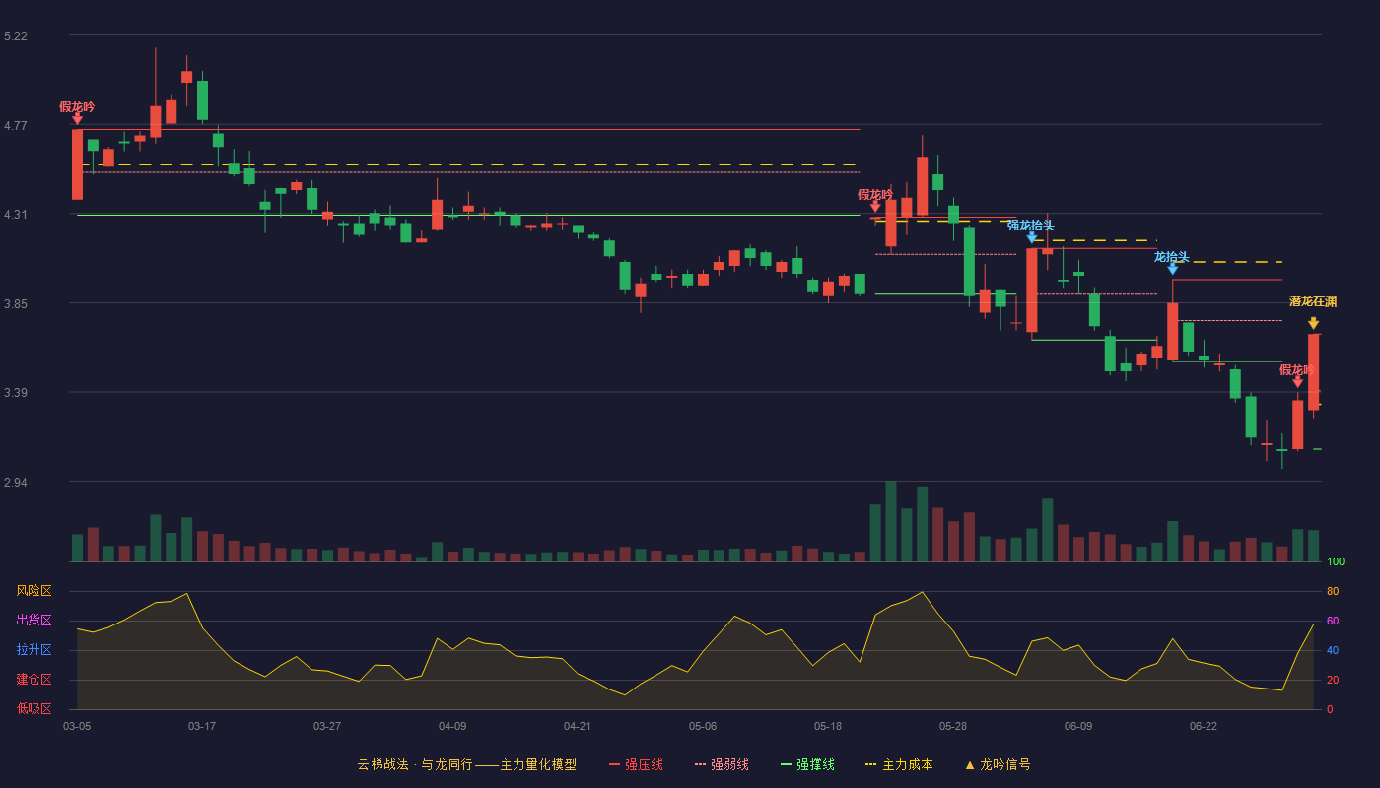This screenshot has width=1380, height=788.
Task: Click the 假龙吟 marker near late May
Action: click(x=875, y=206)
